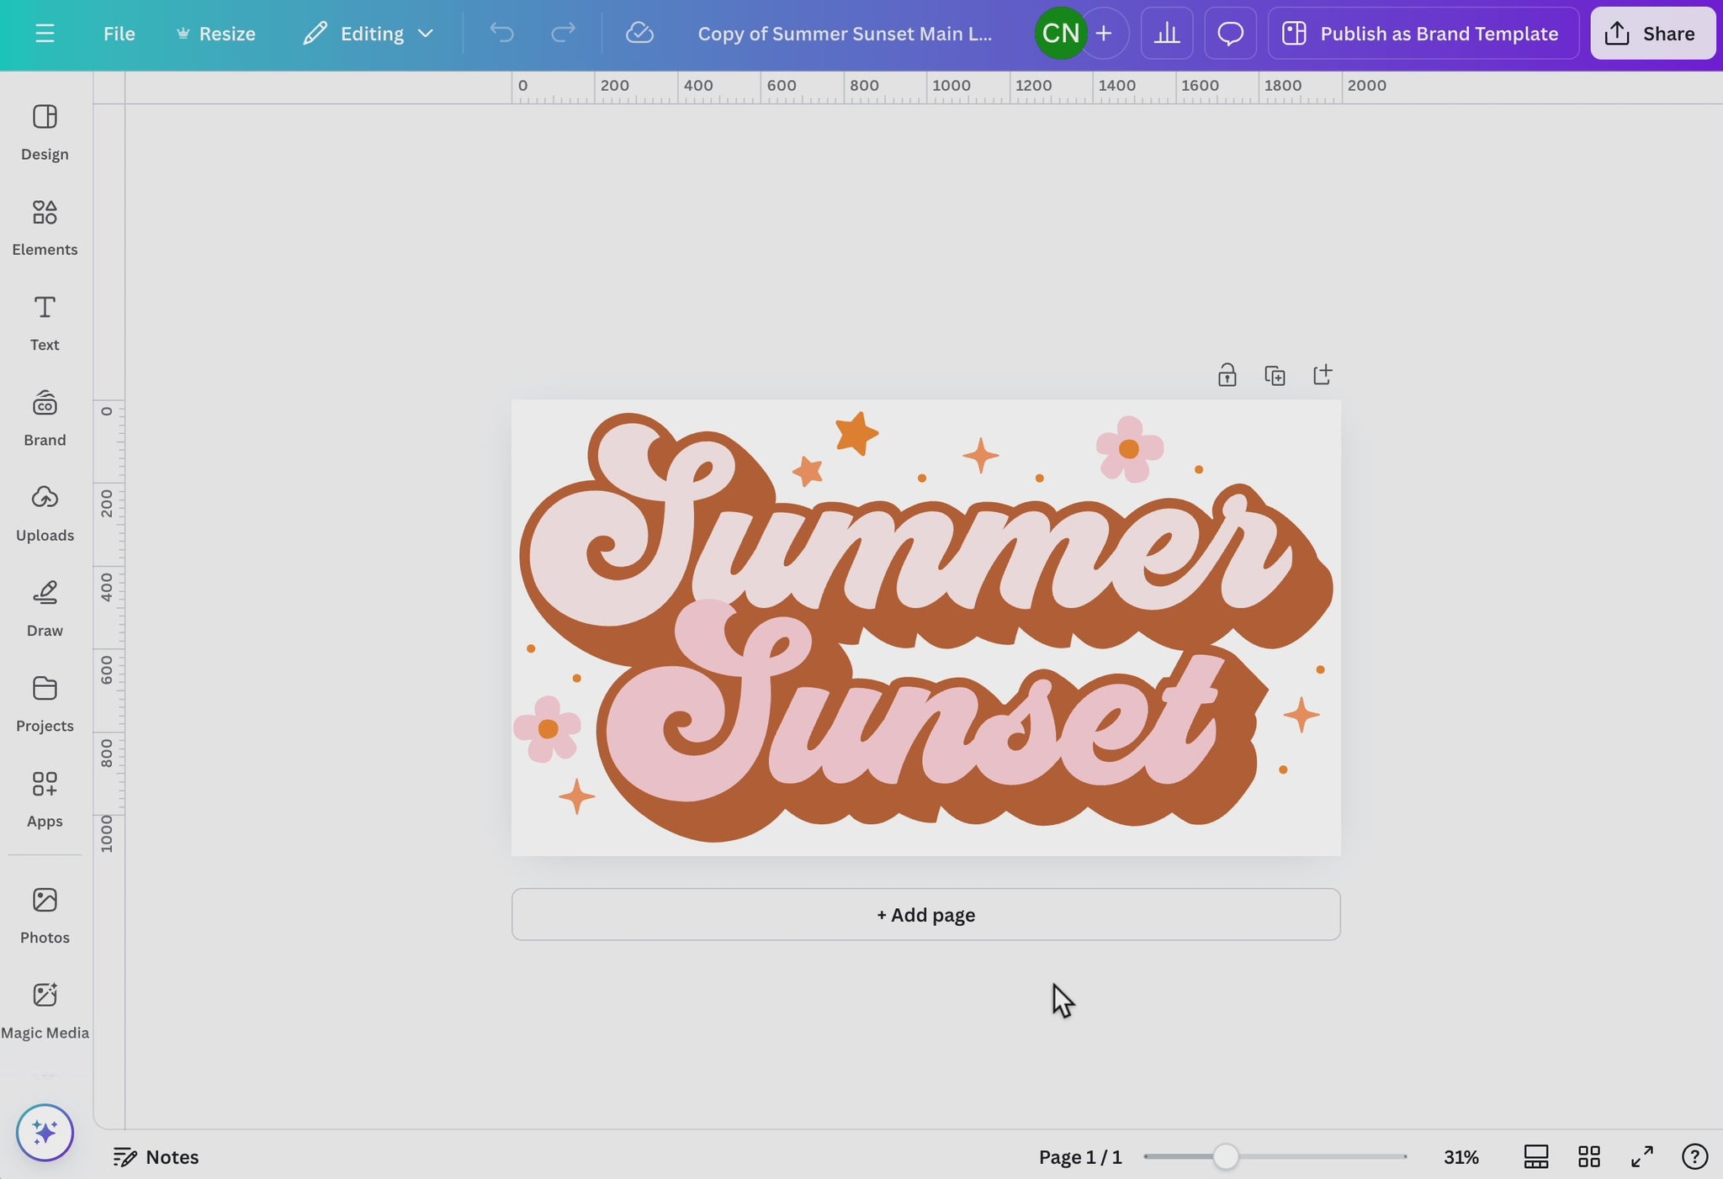Click Publish as Brand Template
Viewport: 1723px width, 1179px height.
(1423, 34)
